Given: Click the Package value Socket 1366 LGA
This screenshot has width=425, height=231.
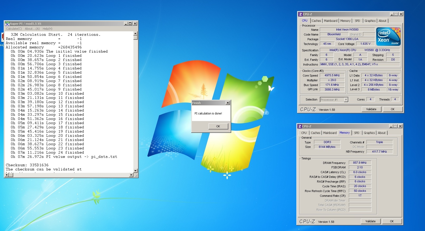Looking at the screenshot, I should click(347, 39).
